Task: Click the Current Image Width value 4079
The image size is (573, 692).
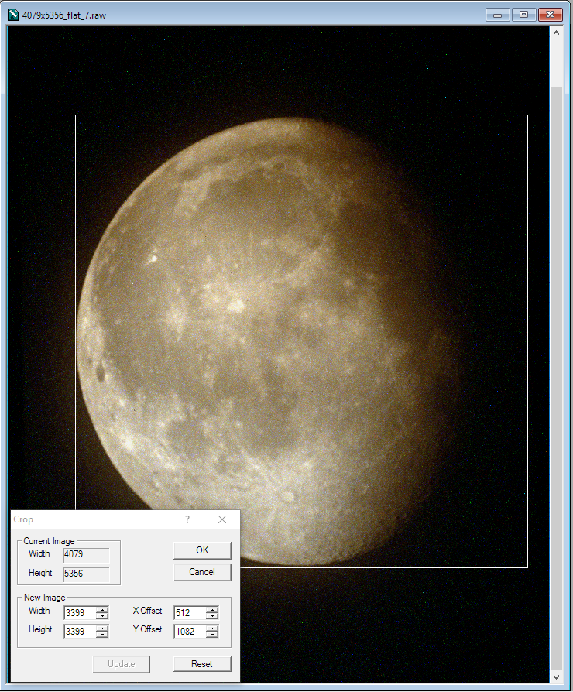Action: [86, 554]
